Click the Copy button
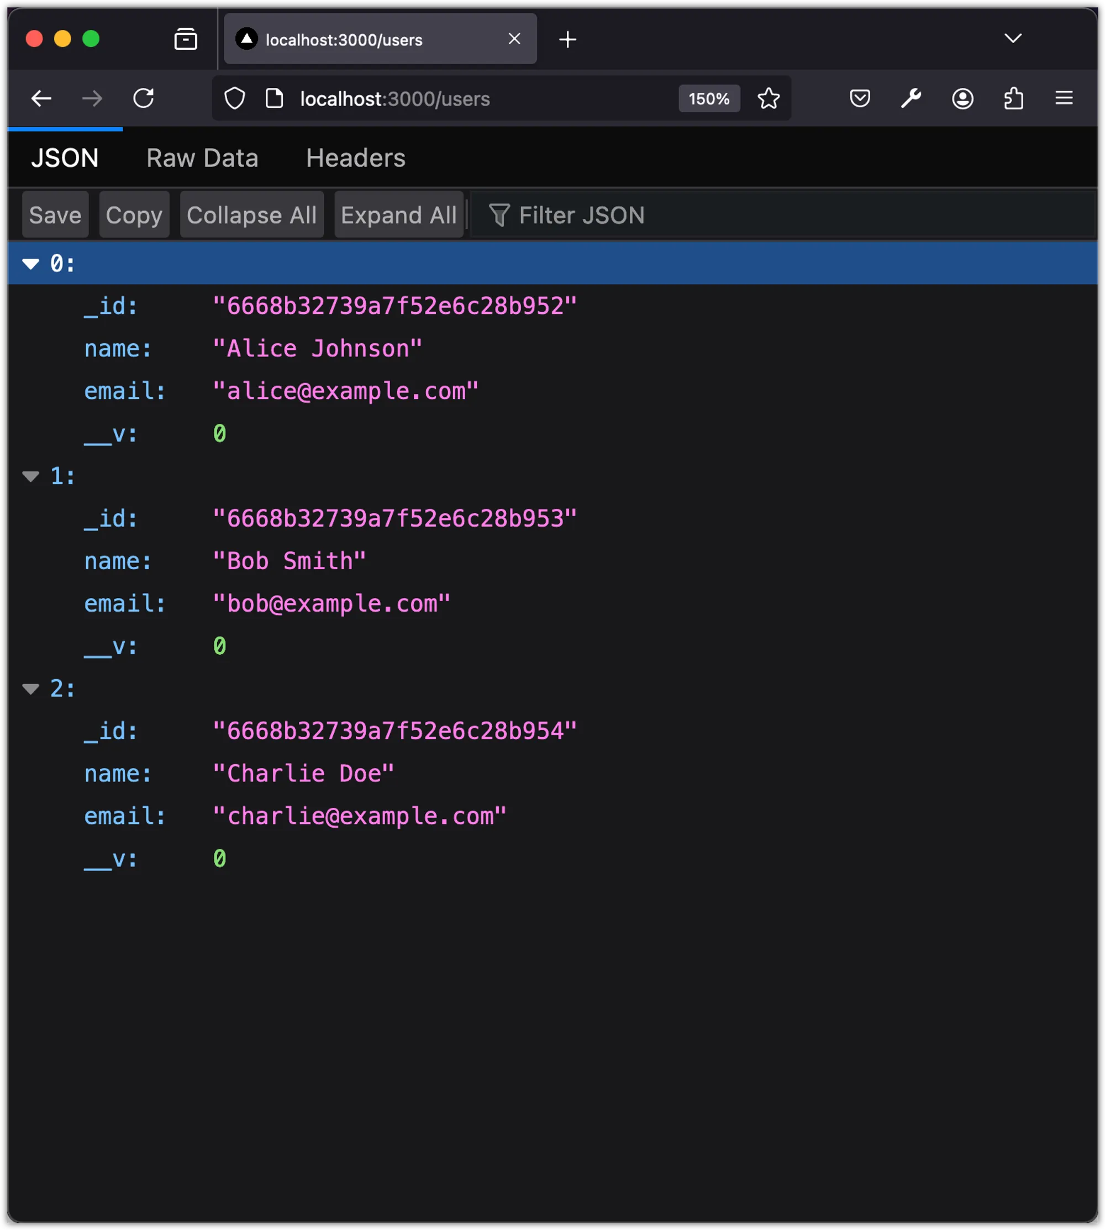The height and width of the screenshot is (1230, 1105). pyautogui.click(x=134, y=215)
